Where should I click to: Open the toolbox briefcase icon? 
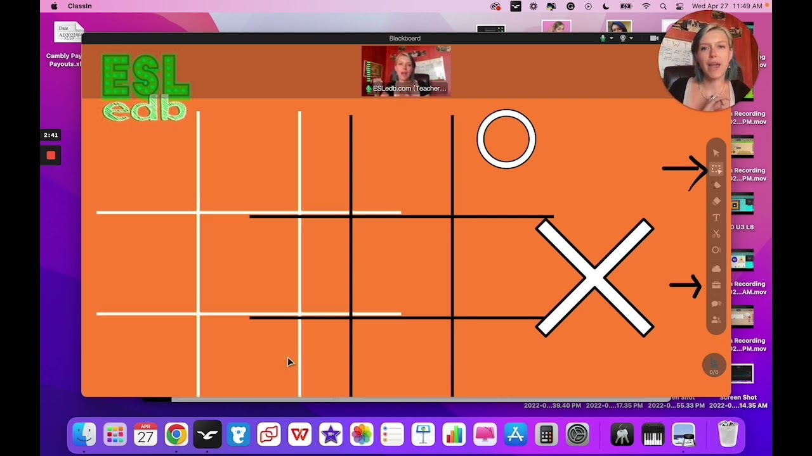tap(716, 286)
